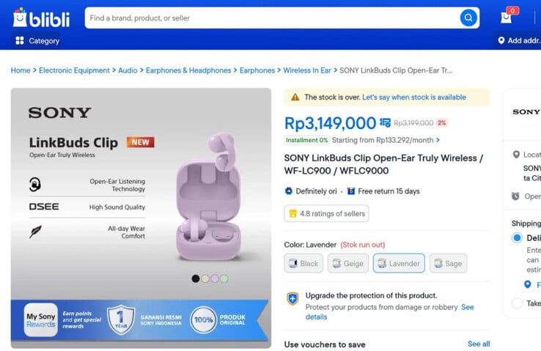Click the Blibli logo
The height and width of the screenshot is (351, 541).
[x=43, y=18]
